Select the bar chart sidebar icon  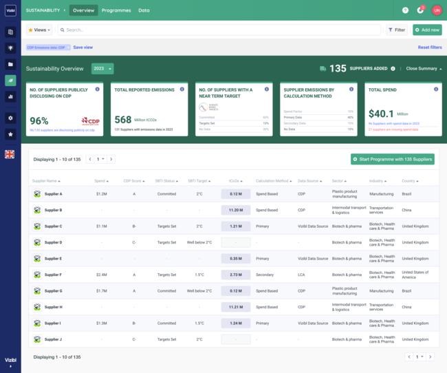[x=10, y=96]
